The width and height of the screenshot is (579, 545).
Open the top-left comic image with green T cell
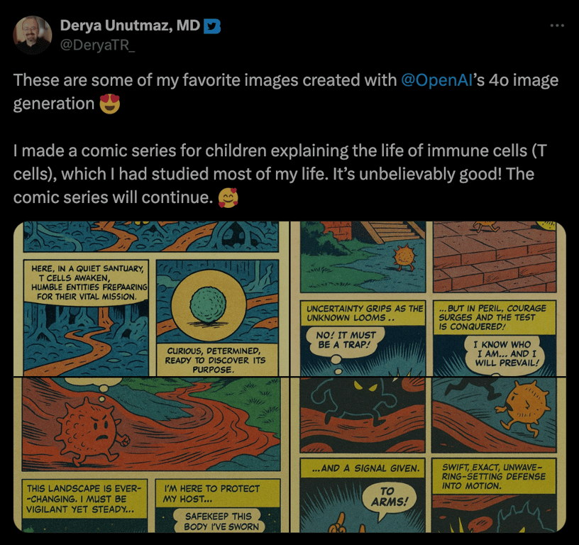pyautogui.click(x=151, y=299)
